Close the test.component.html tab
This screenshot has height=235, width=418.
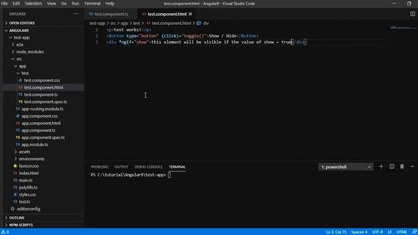(190, 14)
